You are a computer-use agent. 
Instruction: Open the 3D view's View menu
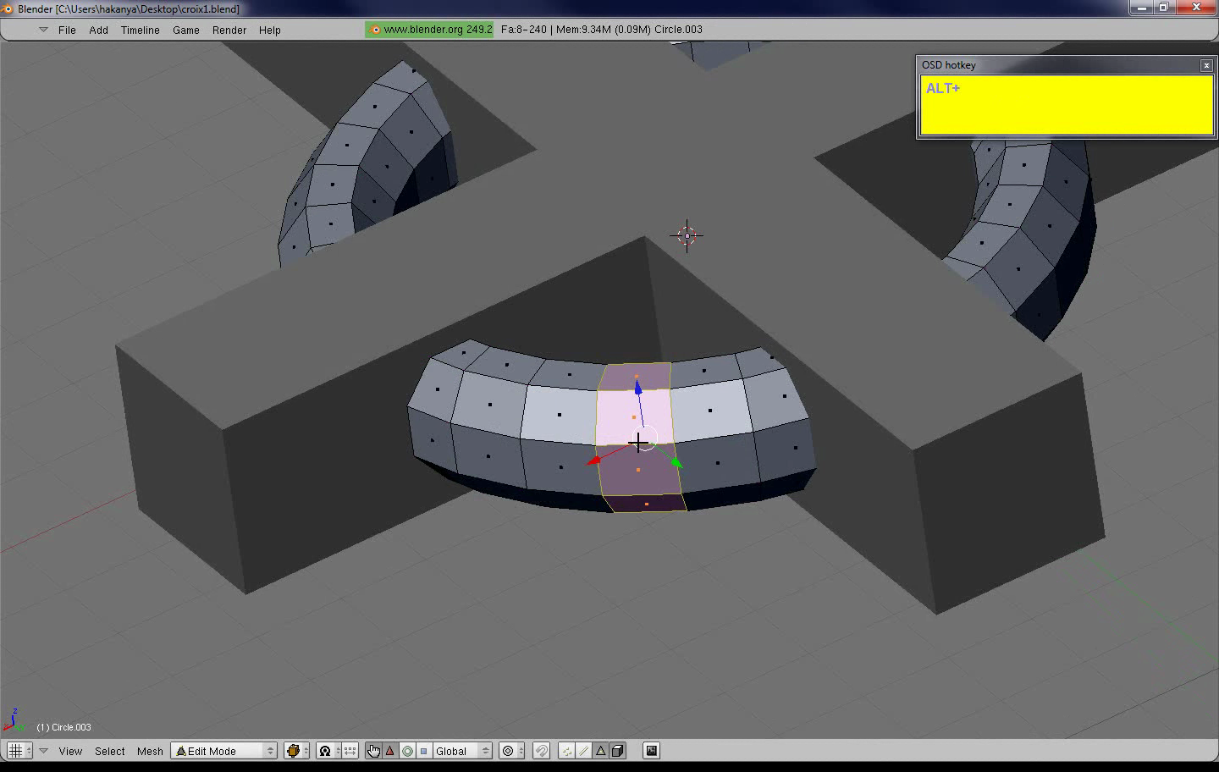click(x=70, y=751)
